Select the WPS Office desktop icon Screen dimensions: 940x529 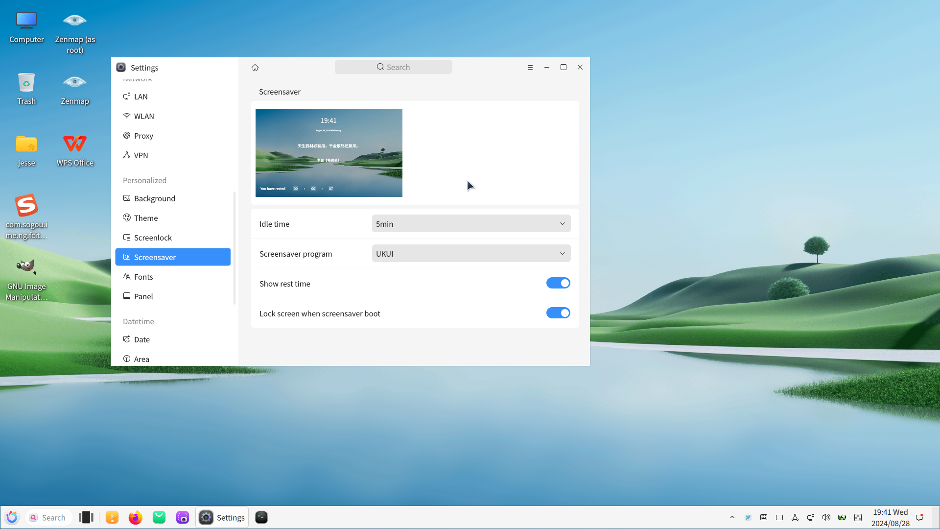(75, 150)
